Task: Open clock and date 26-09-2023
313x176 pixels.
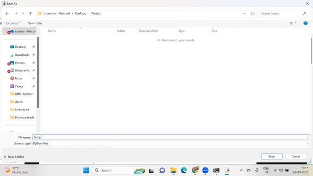Action: click(x=300, y=170)
